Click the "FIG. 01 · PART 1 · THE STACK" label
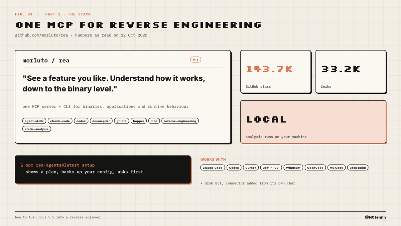Viewport: 401px width, 226px height. (x=53, y=14)
